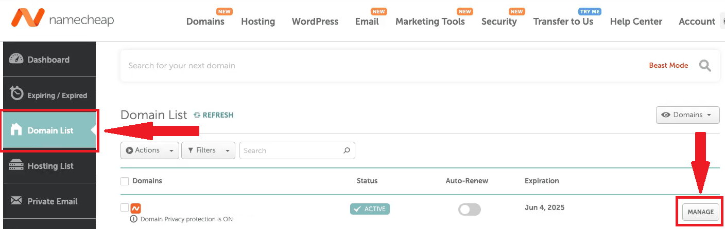Open the Help Center menu
Viewport: 725px width, 229px height.
636,22
